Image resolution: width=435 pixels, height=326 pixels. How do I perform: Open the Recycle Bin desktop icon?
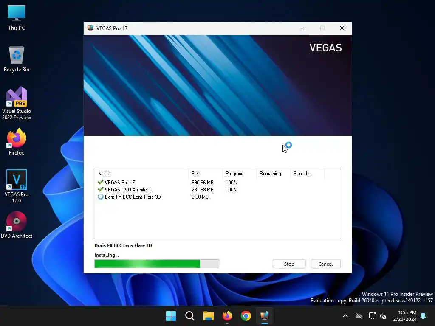[17, 59]
